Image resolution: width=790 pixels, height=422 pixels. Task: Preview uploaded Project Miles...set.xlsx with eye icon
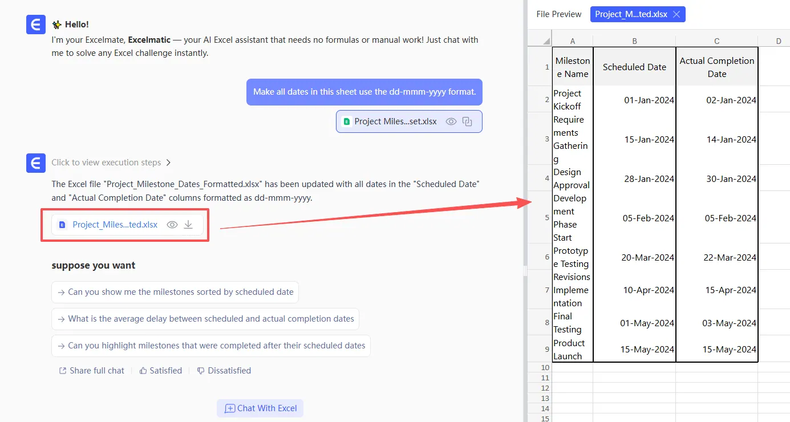click(451, 121)
